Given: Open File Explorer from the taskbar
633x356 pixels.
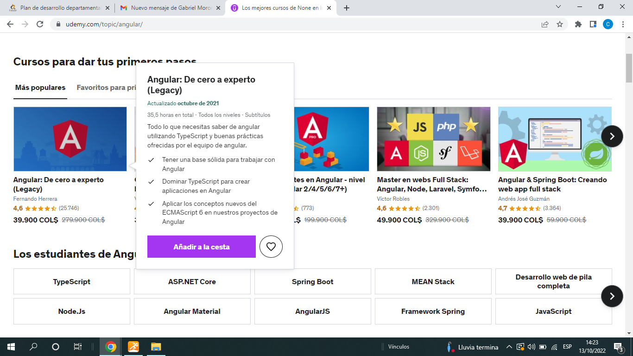Looking at the screenshot, I should [156, 347].
